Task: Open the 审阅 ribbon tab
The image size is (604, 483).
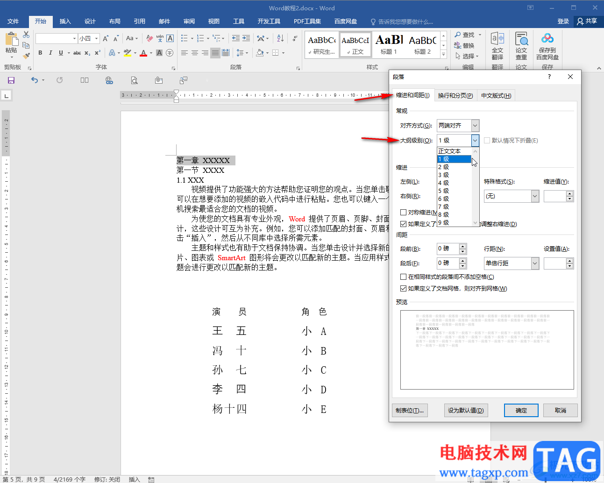Action: [x=189, y=21]
